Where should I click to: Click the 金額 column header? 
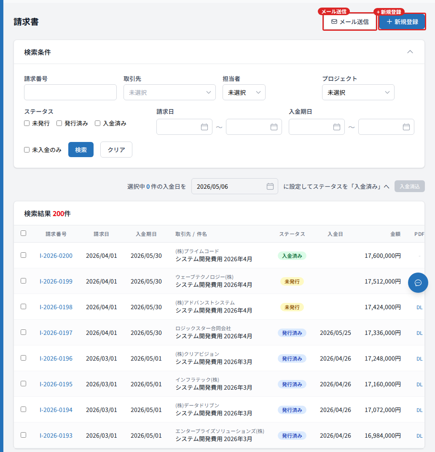(395, 234)
